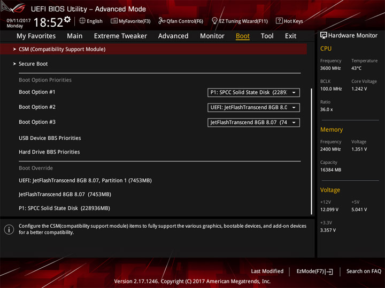Click the Ratio value 36.0 x
This screenshot has width=385, height=288.
click(326, 109)
